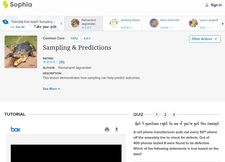Image resolution: width=225 pixels, height=162 pixels.
Task: Select Anthony Varela's tutorial
Action: 122,23
